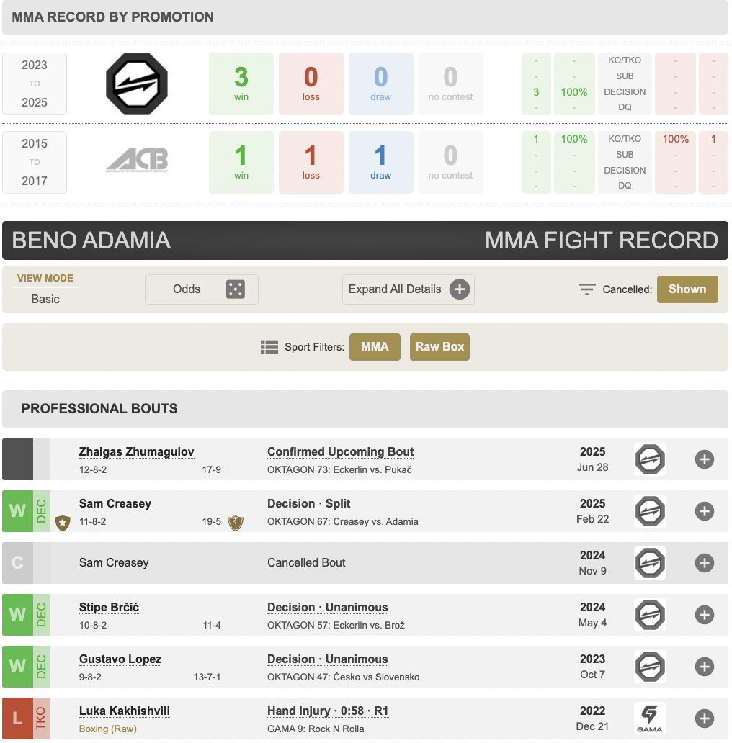Open the Confirmed Upcoming Bout link

tap(340, 452)
